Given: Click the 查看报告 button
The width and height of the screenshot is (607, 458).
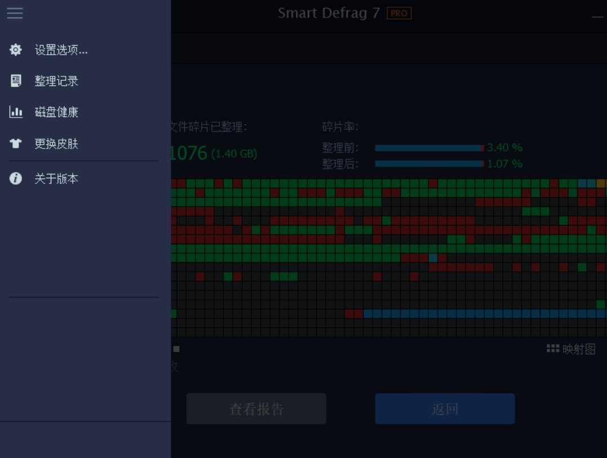Looking at the screenshot, I should pos(256,408).
